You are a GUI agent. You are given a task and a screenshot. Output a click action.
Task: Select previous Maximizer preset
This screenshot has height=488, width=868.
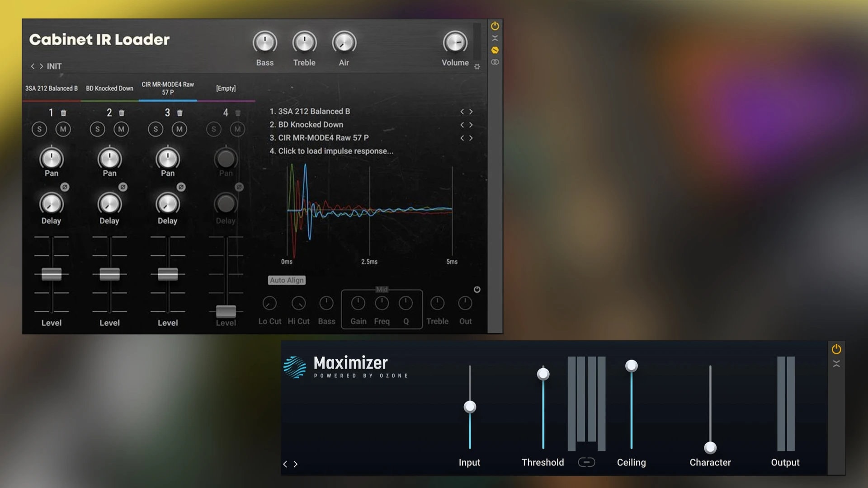[285, 464]
